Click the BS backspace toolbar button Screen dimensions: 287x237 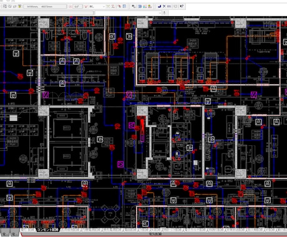pyautogui.click(x=169, y=6)
